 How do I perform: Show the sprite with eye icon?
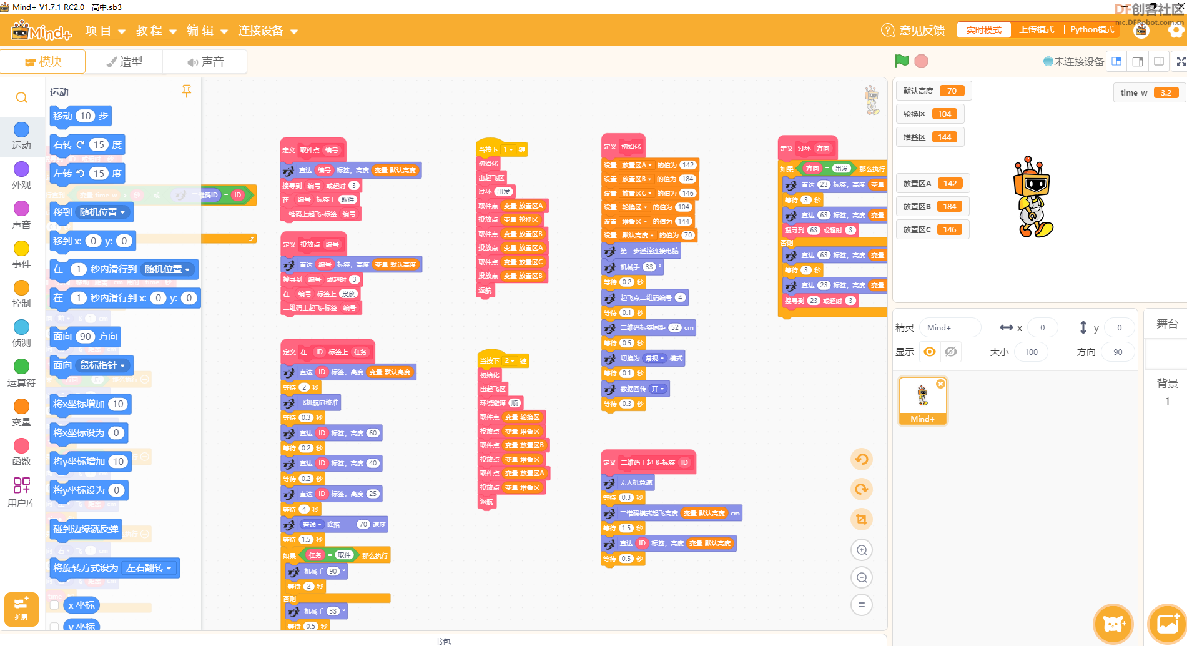pos(930,352)
